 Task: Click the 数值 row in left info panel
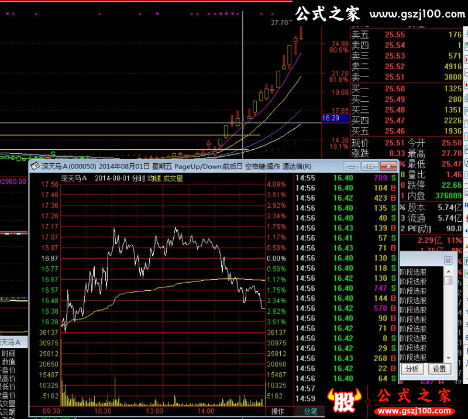(x=8, y=362)
